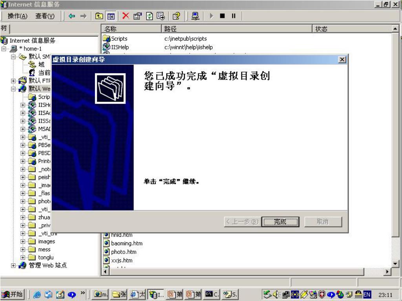Viewport: 402px width, 301px height.
Task: Click the Help toolbar icon
Action: click(176, 16)
